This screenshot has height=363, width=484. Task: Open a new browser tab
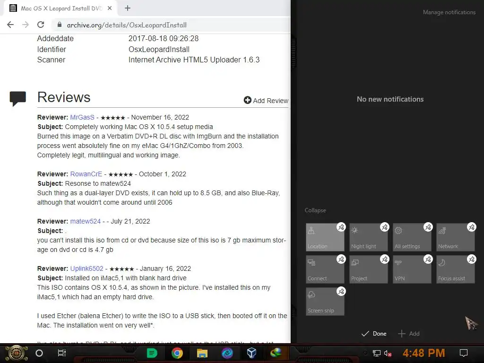(x=128, y=9)
